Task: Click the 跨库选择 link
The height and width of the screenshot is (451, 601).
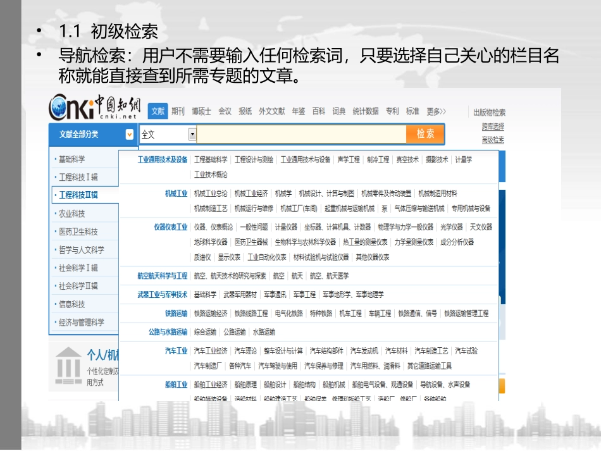Action: 493,127
